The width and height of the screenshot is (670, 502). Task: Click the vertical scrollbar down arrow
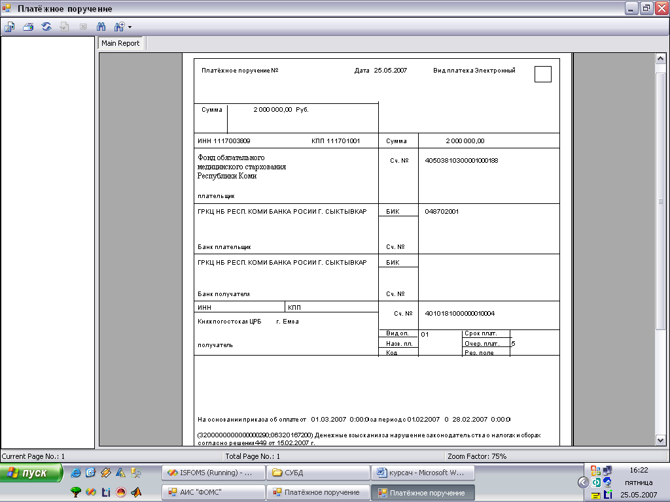[x=660, y=440]
